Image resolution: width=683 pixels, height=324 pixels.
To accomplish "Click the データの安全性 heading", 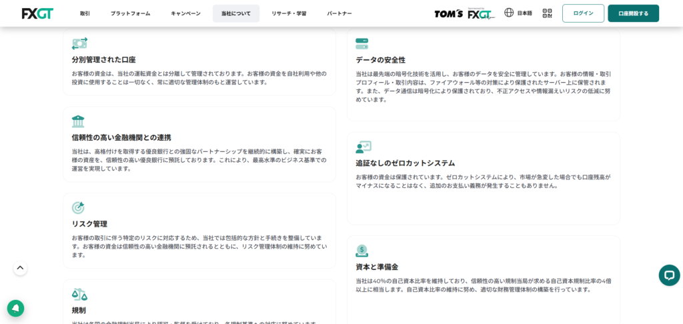I will (380, 60).
